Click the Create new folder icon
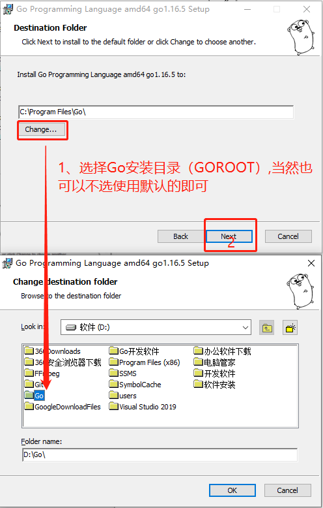 point(290,328)
